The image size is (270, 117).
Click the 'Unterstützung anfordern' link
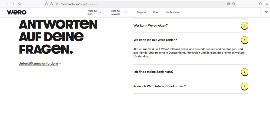pyautogui.click(x=38, y=64)
